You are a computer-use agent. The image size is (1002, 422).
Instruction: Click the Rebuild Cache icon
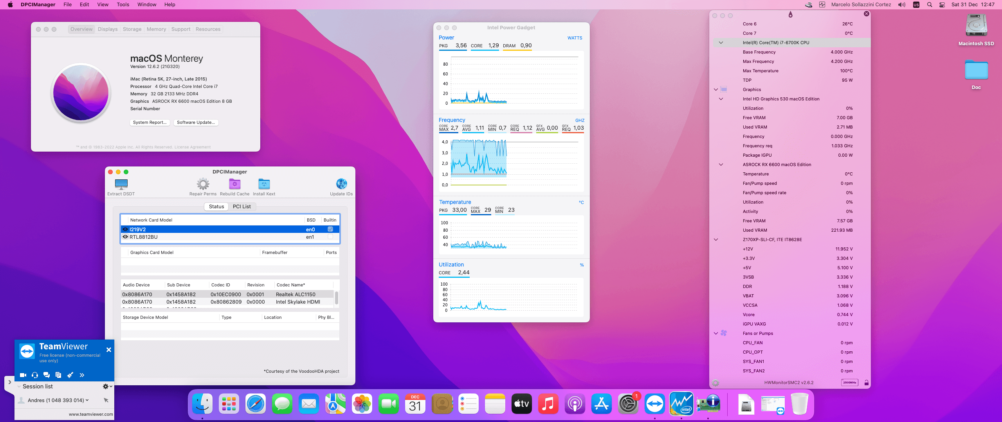tap(234, 184)
